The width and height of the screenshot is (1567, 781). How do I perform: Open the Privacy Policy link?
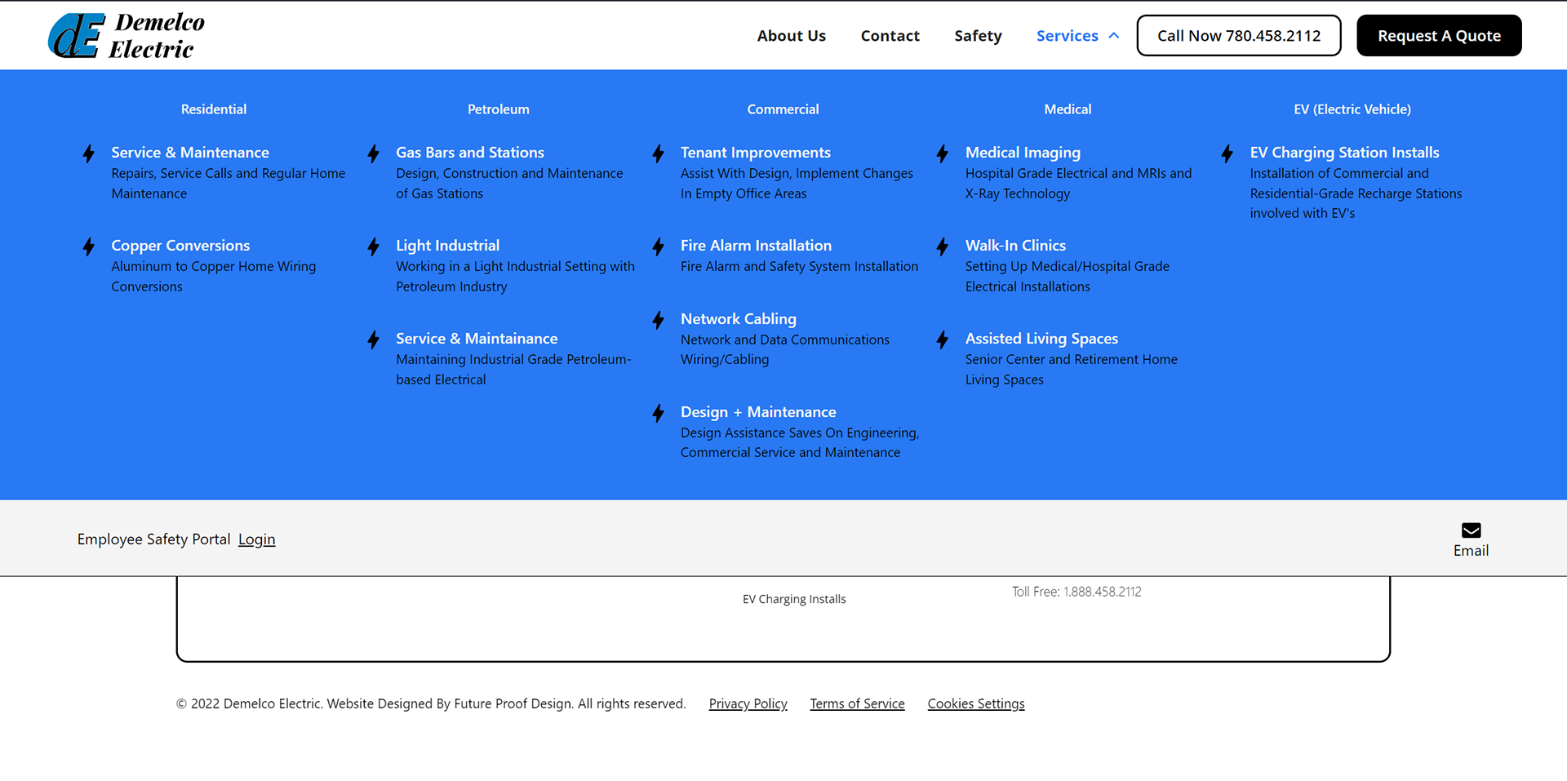click(748, 703)
